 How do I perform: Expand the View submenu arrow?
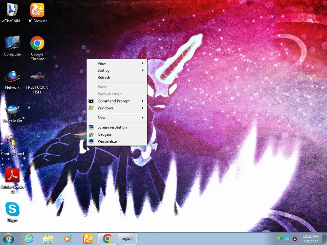[x=143, y=63]
